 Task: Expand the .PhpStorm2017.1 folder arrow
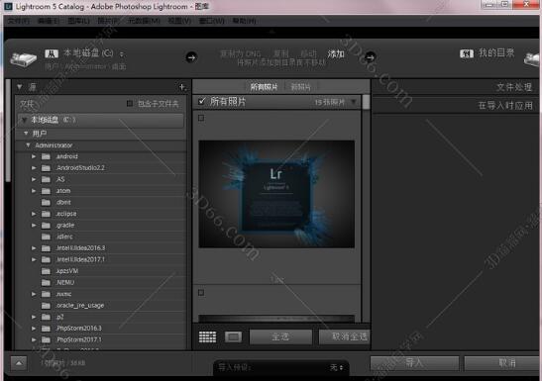(34, 340)
